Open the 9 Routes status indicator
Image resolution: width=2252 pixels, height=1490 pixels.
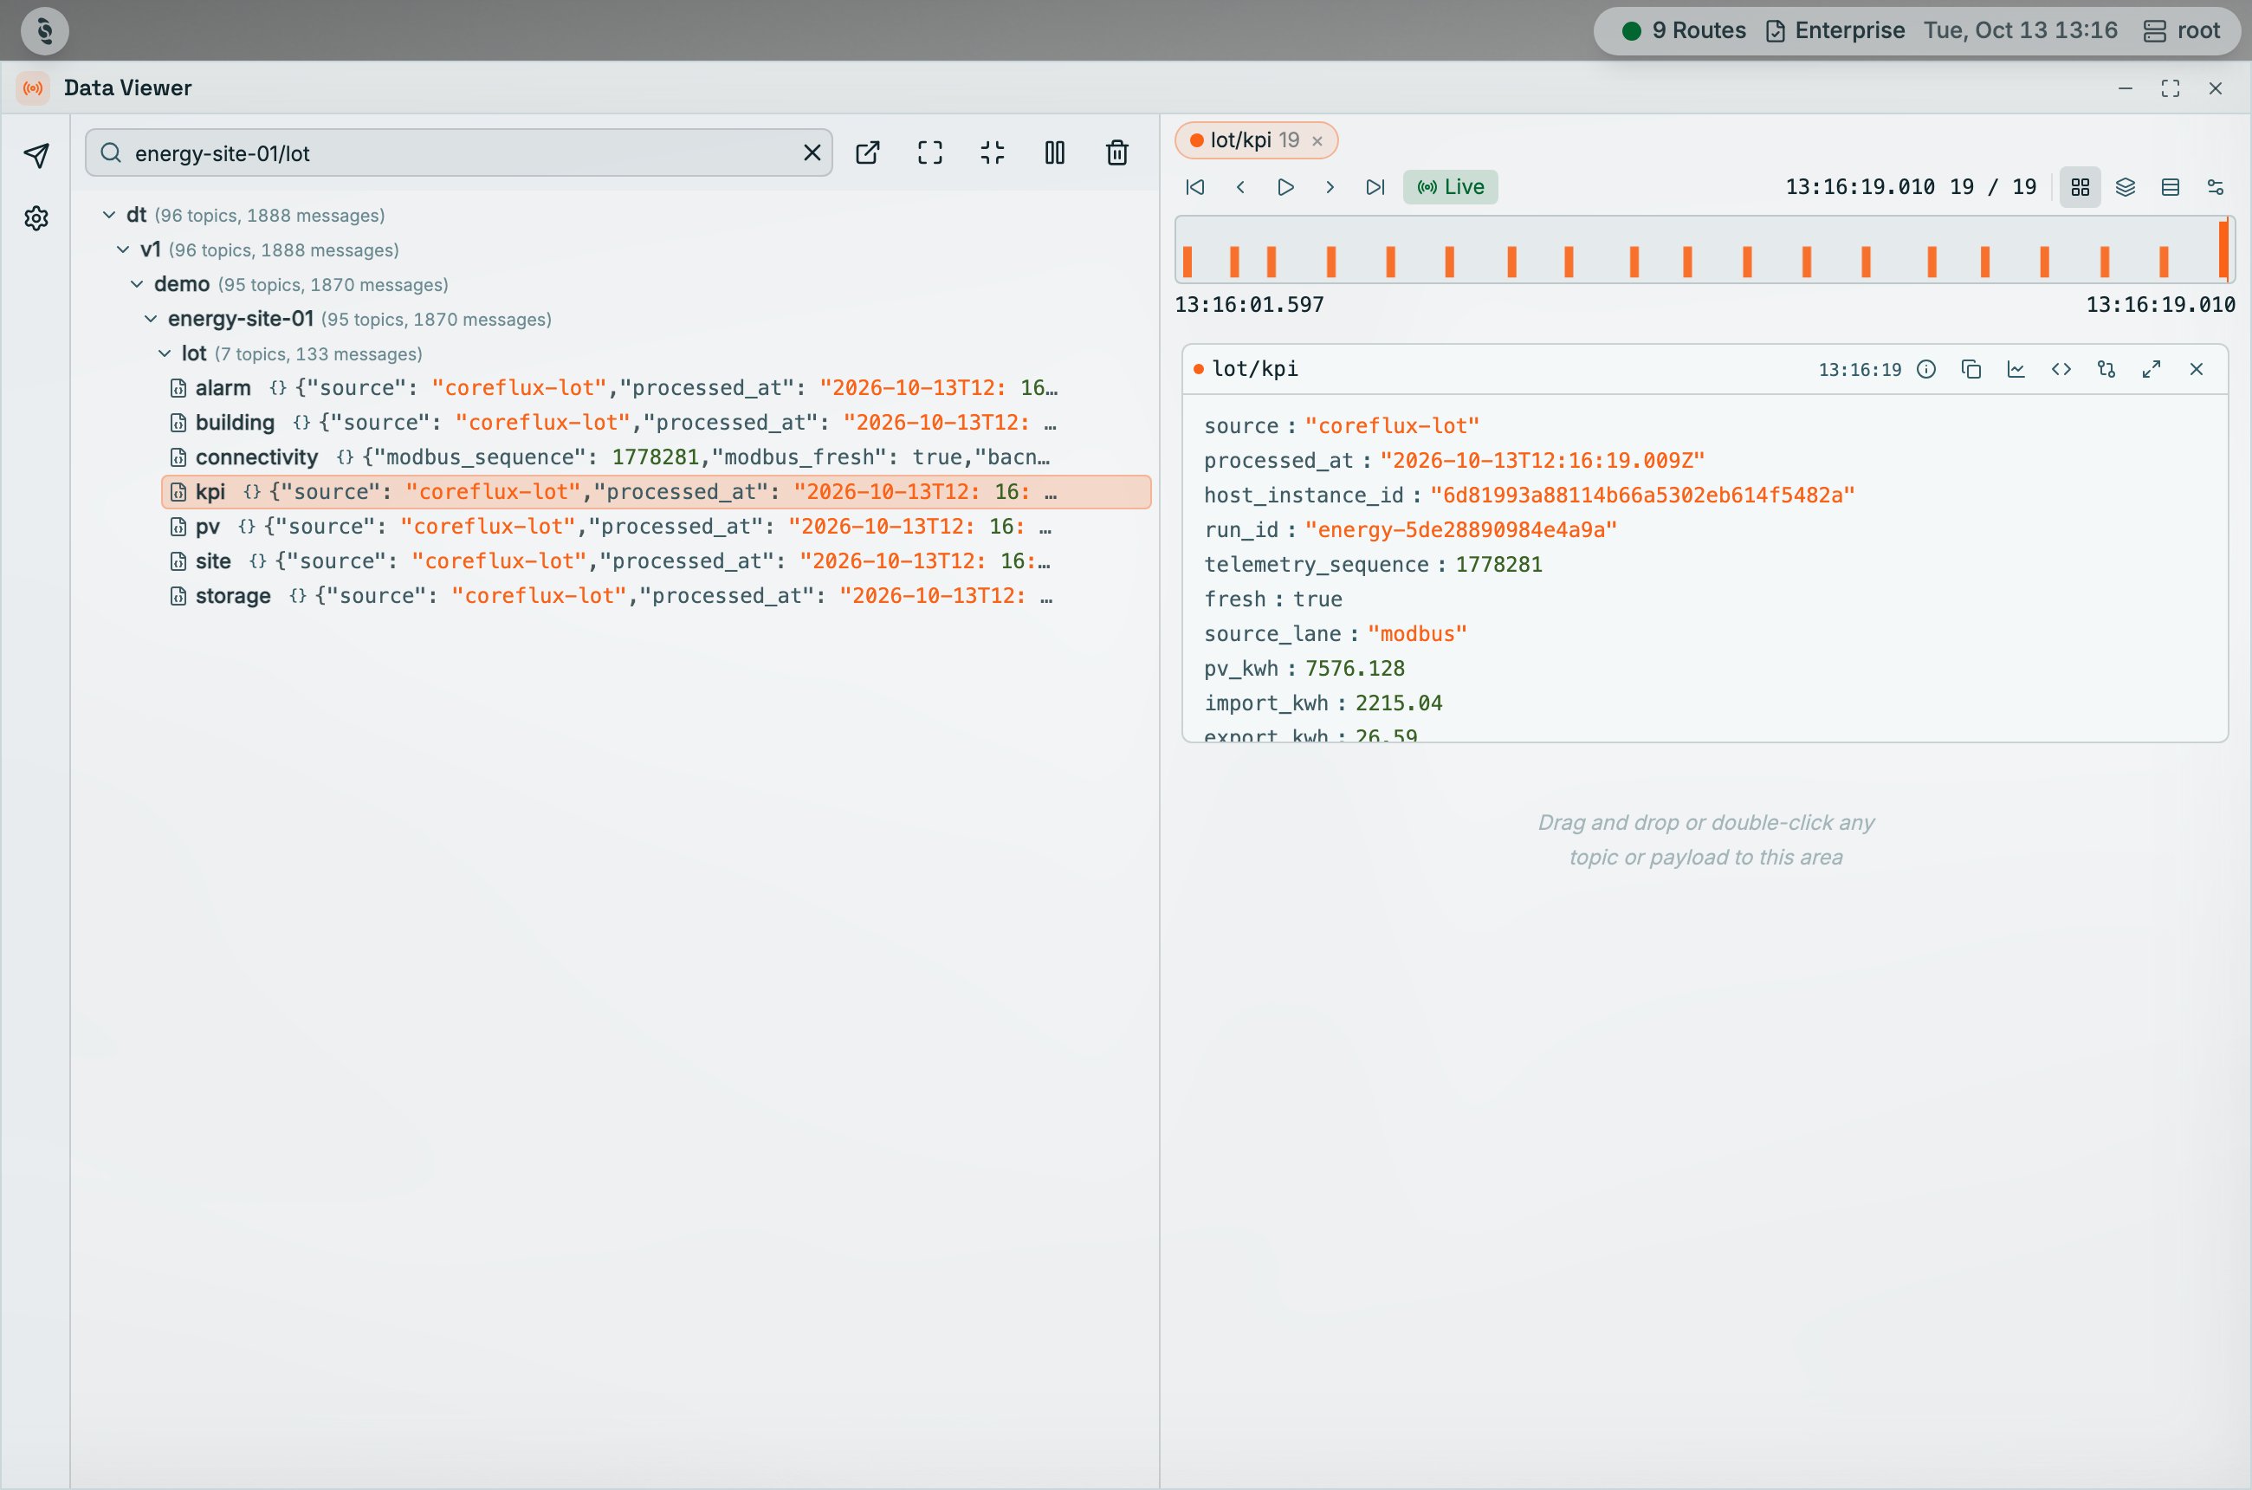tap(1684, 30)
